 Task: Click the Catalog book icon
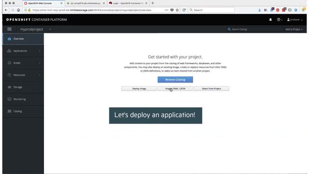click(9, 111)
